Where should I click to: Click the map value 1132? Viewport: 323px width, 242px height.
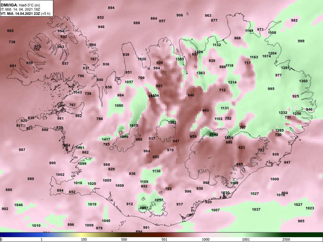(x=217, y=45)
